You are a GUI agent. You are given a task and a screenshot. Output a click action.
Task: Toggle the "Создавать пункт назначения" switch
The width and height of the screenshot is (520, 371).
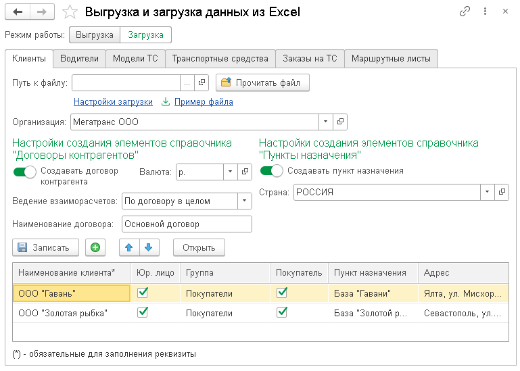(271, 171)
